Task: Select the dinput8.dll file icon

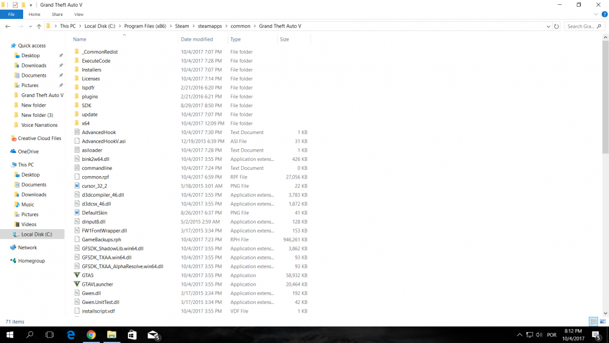Action: click(77, 221)
